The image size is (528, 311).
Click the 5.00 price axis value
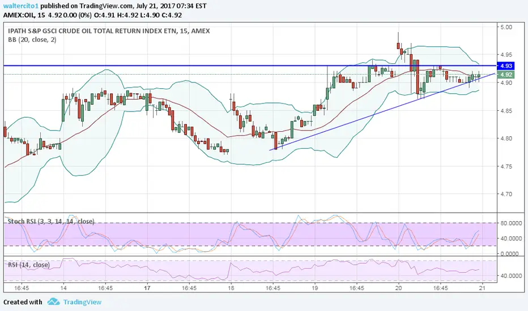(506, 27)
